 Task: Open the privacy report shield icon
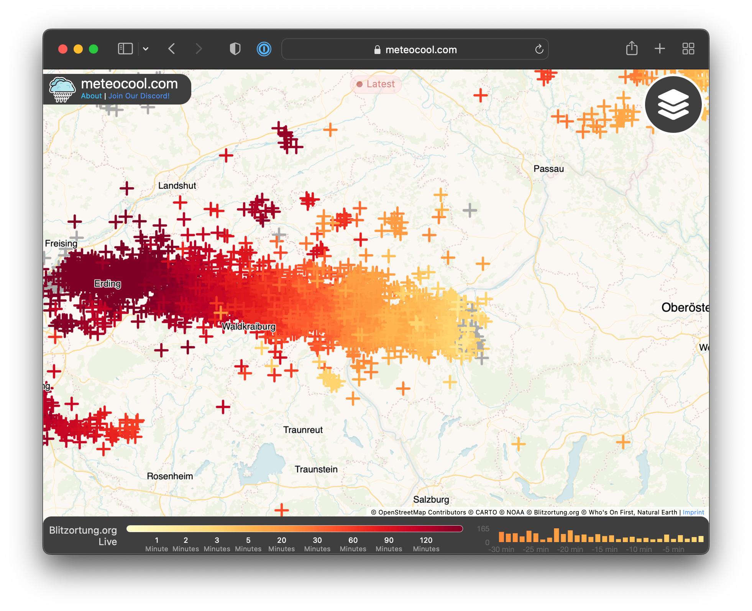(235, 49)
